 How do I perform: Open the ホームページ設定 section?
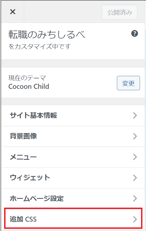[x=73, y=199]
